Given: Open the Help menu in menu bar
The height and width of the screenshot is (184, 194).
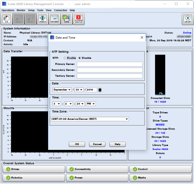Looking at the screenshot, I should 72,10.
